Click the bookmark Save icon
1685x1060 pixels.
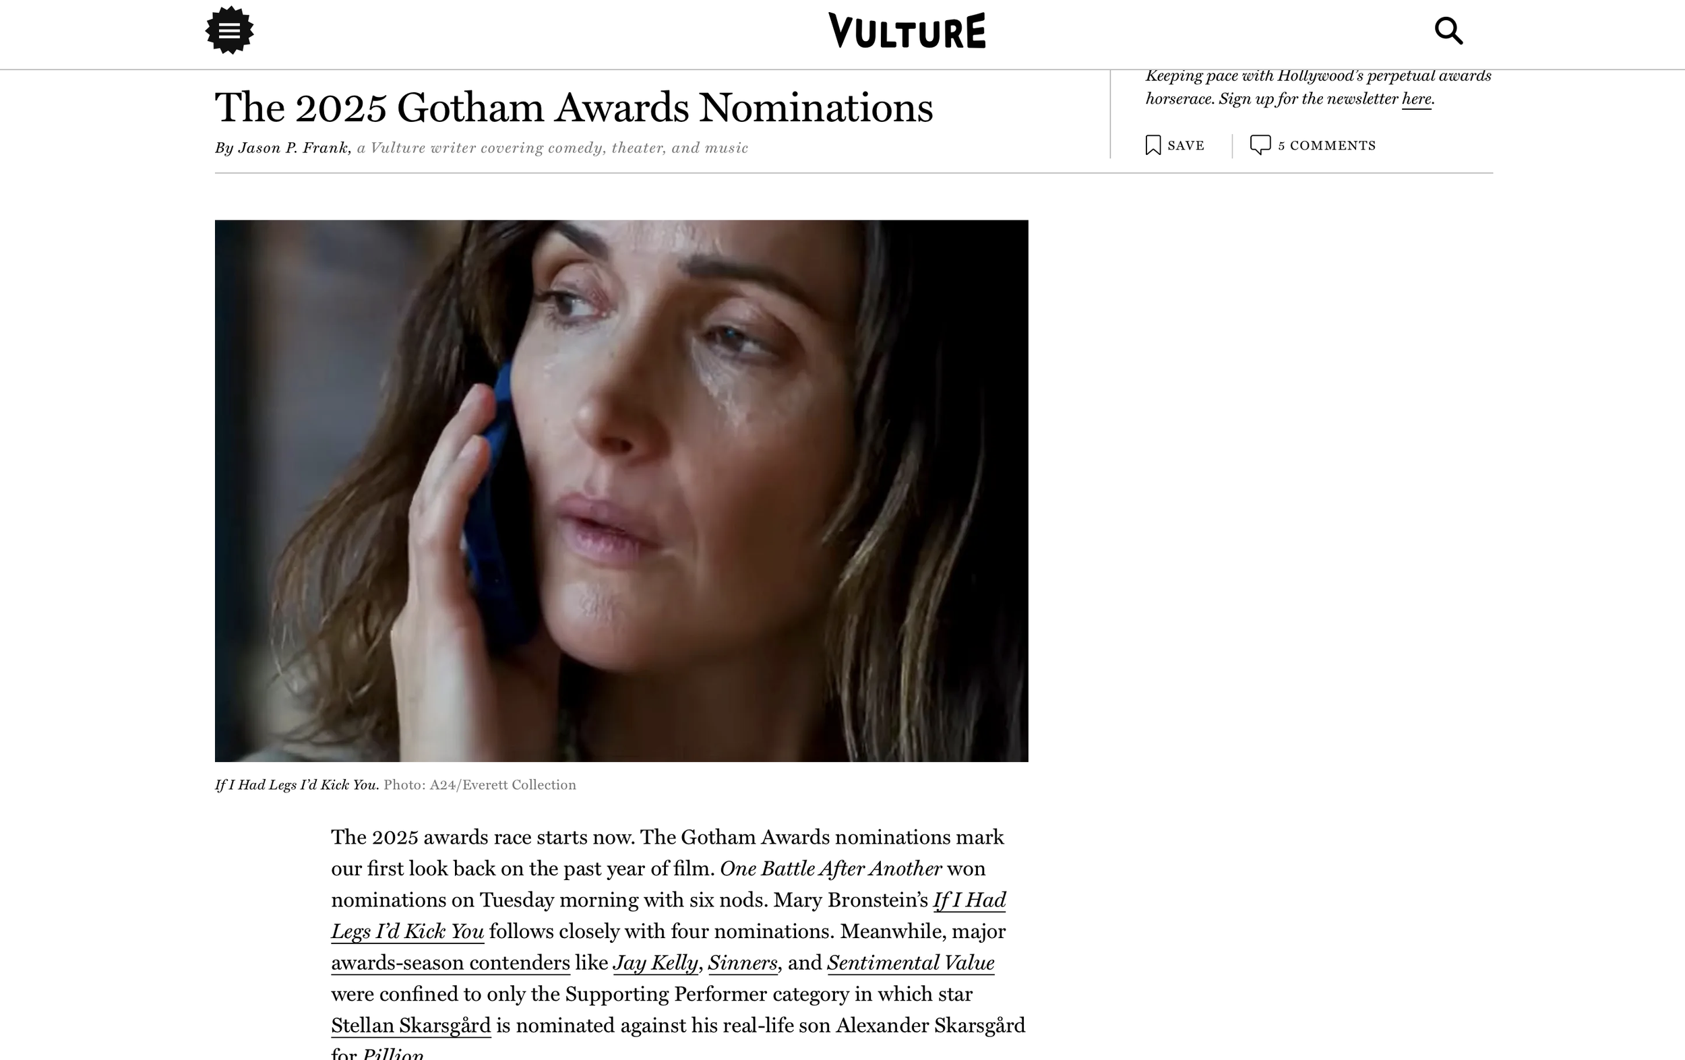pyautogui.click(x=1153, y=145)
